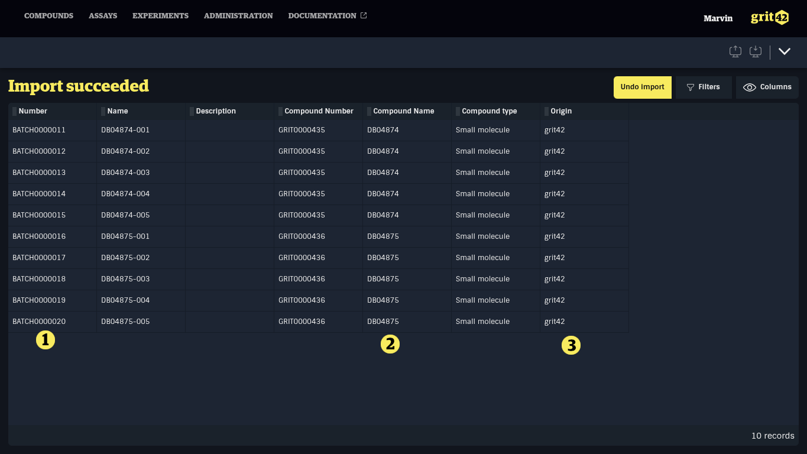This screenshot has height=454, width=807.
Task: Open the Administration menu
Action: pos(238,16)
